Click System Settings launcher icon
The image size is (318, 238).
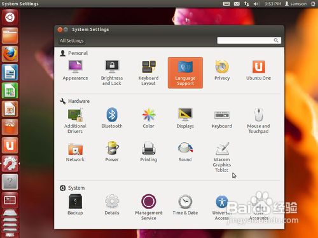click(x=10, y=164)
